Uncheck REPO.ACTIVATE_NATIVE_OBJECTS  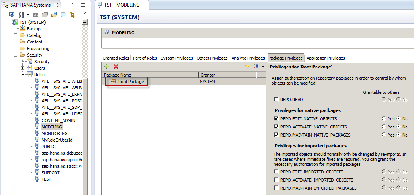tap(276, 127)
